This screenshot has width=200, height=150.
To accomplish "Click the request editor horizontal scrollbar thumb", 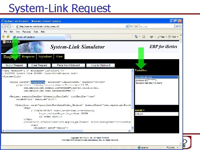I will [x=44, y=131].
